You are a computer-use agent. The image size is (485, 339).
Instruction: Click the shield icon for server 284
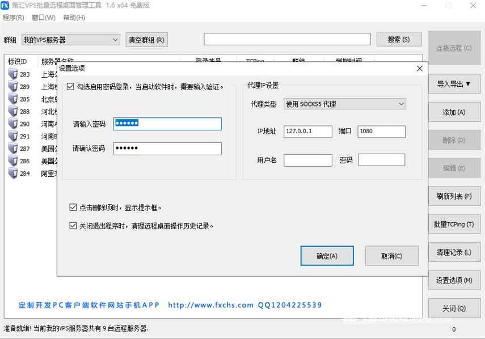[x=13, y=173]
